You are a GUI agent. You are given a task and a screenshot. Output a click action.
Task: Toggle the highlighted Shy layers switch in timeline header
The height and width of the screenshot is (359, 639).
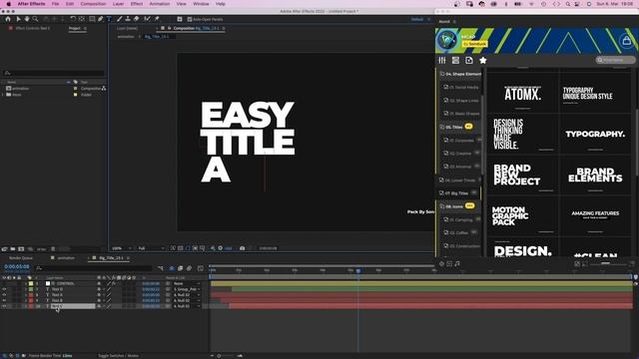coord(172,268)
